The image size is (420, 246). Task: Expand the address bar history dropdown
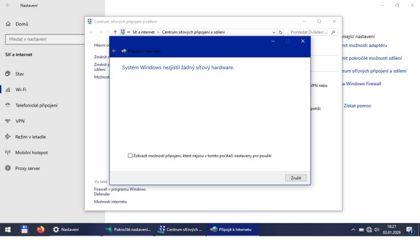(x=273, y=32)
